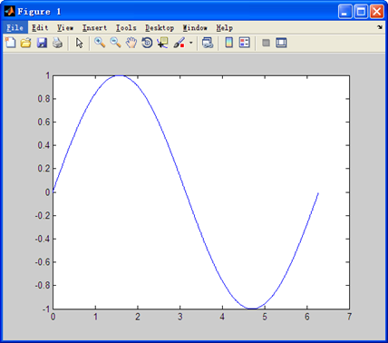
Task: Create a new figure with toolbar icon
Action: (11, 43)
